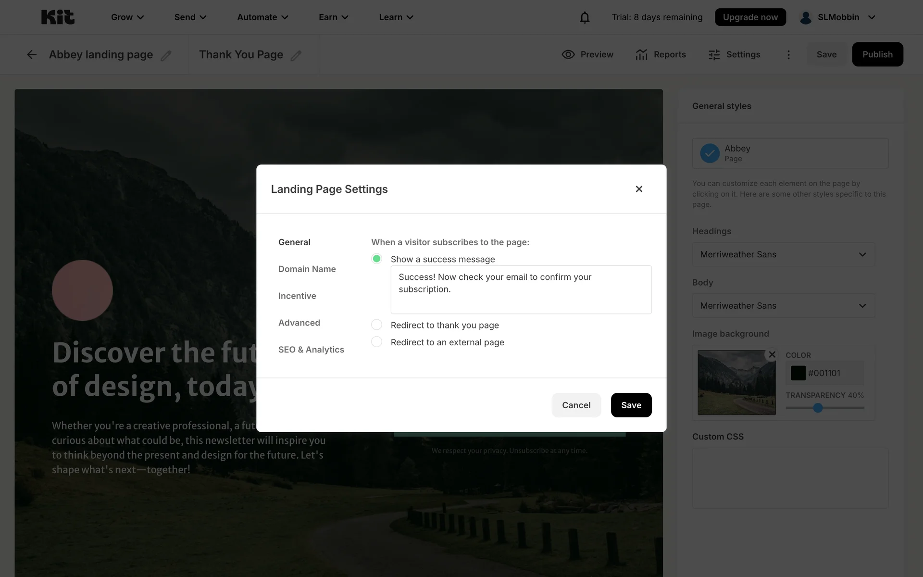Select Show a success message option
The height and width of the screenshot is (577, 923).
click(x=377, y=259)
